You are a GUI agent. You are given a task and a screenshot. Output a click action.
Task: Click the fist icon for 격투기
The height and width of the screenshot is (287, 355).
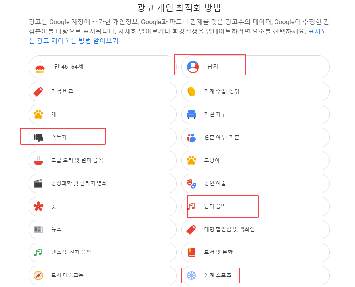38,137
